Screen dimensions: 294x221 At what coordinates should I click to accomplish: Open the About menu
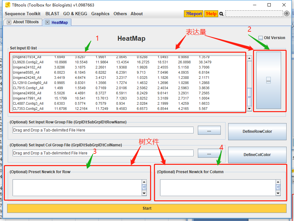[137, 14]
